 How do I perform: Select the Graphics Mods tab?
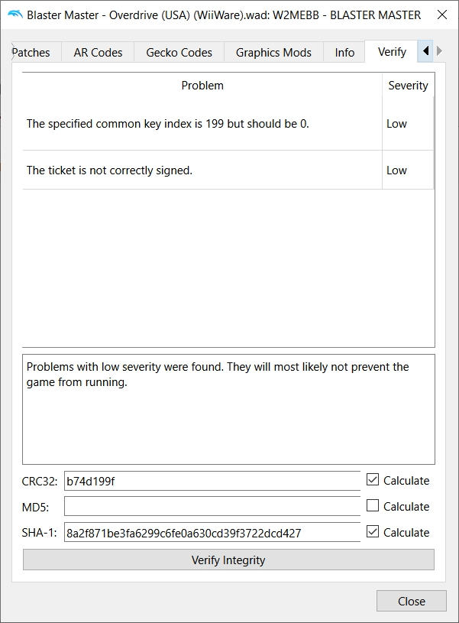coord(273,53)
